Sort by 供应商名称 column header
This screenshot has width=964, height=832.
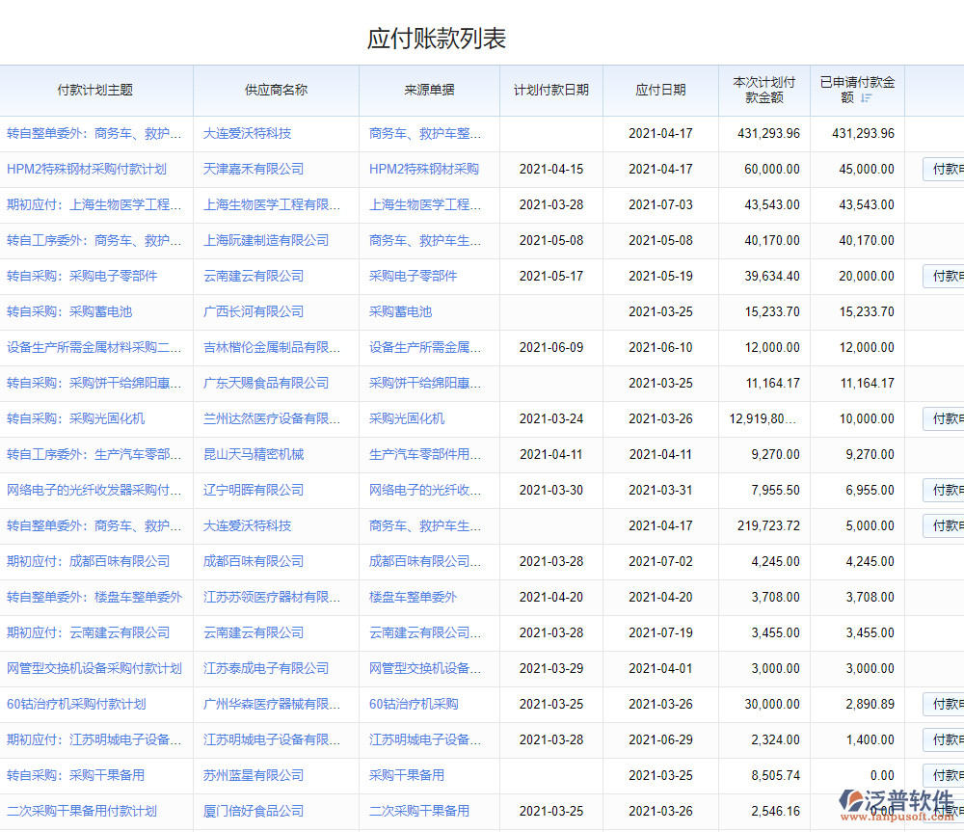[x=276, y=90]
